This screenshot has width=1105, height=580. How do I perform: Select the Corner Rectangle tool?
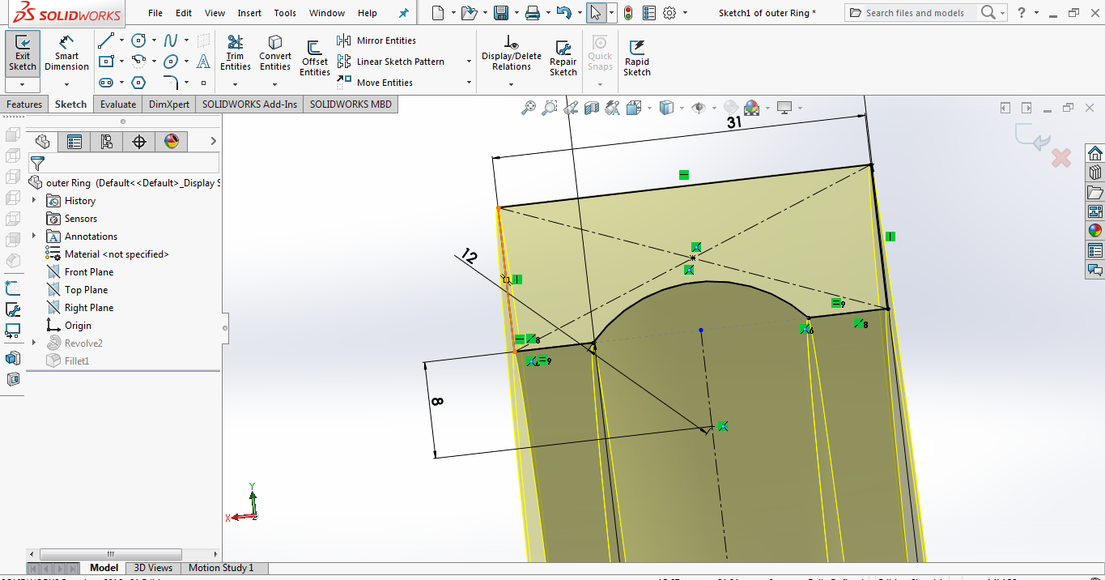coord(105,62)
